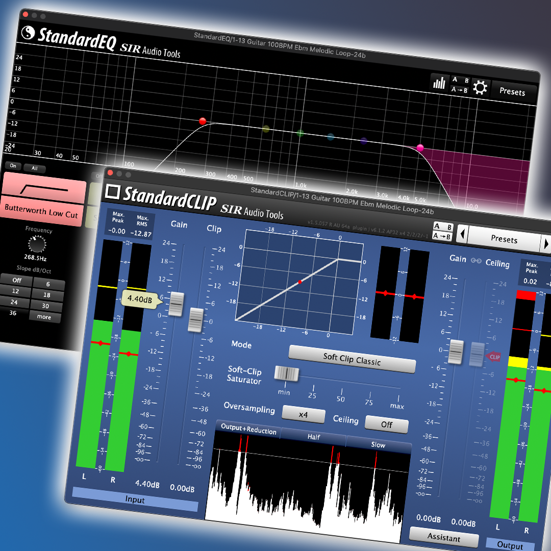Image resolution: width=551 pixels, height=551 pixels.
Task: Select the blue EQ band node
Action: click(331, 137)
